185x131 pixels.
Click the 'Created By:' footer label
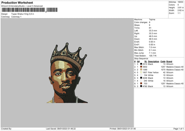pyautogui.click(x=6, y=129)
